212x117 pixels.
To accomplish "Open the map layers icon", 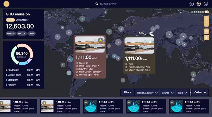I will coord(206,31).
